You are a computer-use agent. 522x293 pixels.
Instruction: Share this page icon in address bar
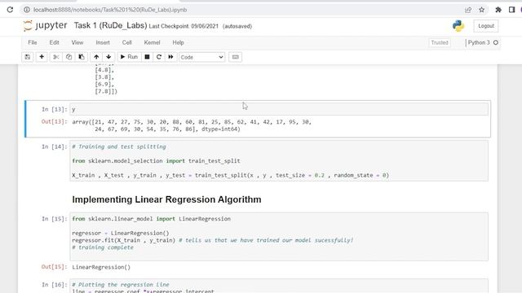coord(468,10)
